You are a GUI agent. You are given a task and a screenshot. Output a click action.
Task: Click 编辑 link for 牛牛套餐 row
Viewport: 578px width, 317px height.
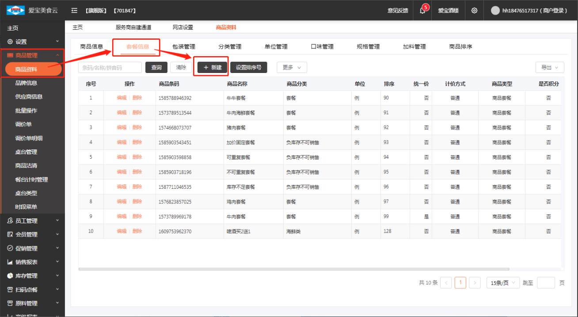[x=122, y=98]
